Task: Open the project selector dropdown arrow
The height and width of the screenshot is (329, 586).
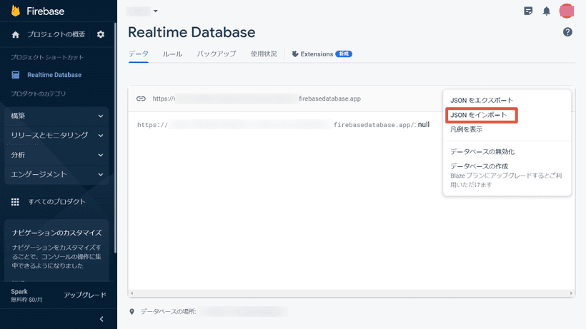Action: click(x=156, y=11)
